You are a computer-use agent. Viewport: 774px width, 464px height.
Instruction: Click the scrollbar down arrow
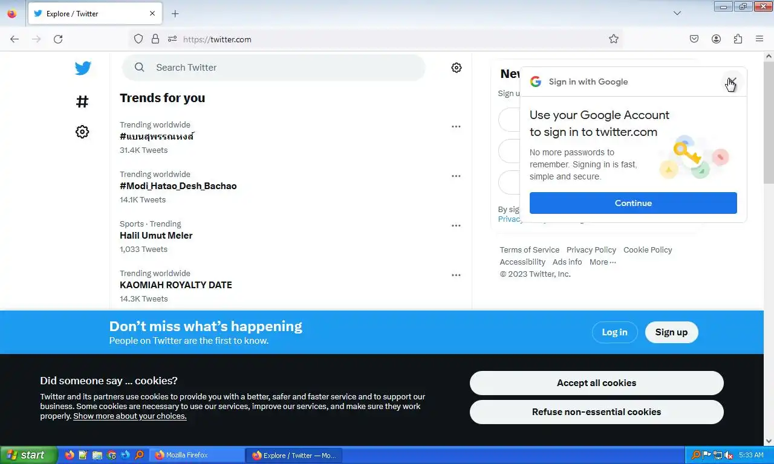769,441
